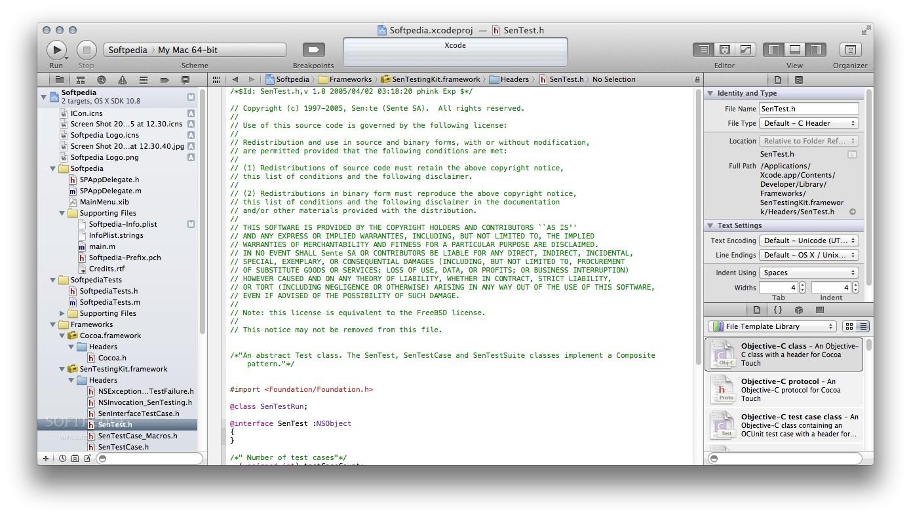Collapse the Cocoa.framework tree node
911x517 pixels.
[62, 335]
